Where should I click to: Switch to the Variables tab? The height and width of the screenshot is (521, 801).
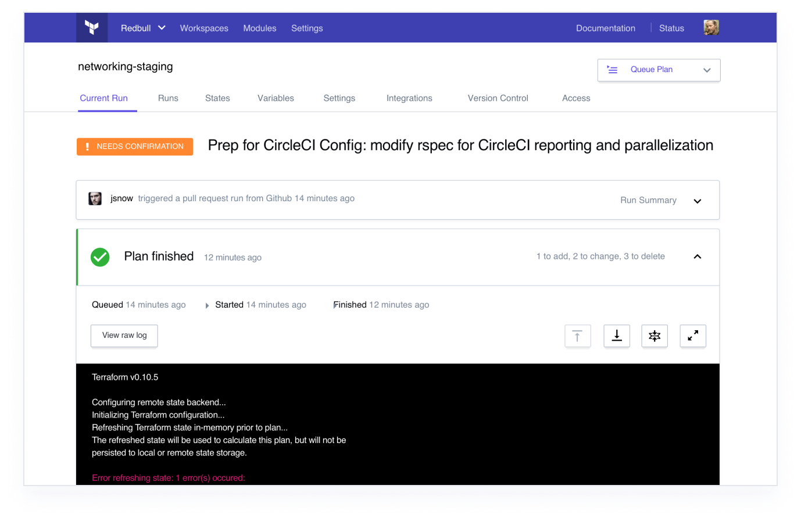point(276,98)
